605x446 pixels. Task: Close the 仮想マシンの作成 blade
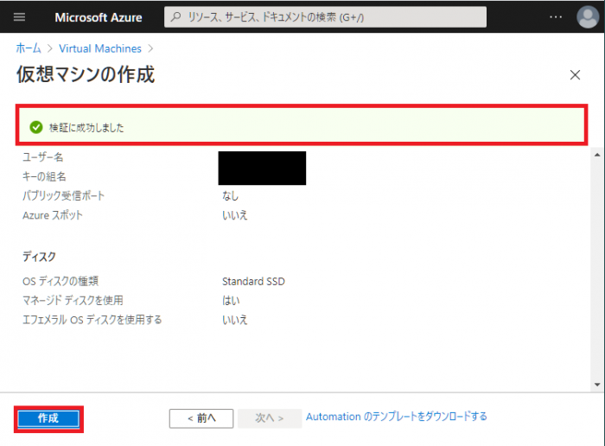575,75
